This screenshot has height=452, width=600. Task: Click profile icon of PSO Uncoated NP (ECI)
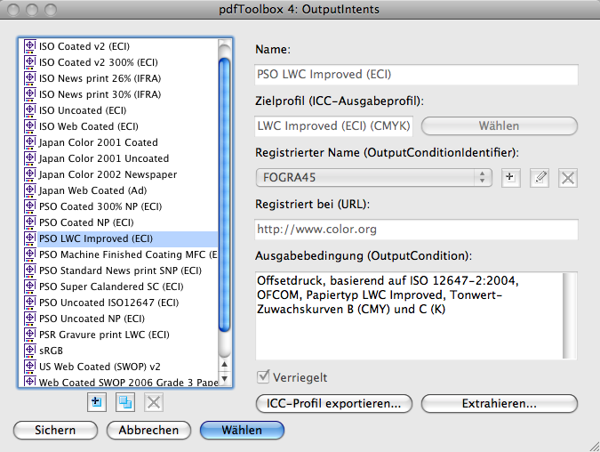pyautogui.click(x=30, y=319)
